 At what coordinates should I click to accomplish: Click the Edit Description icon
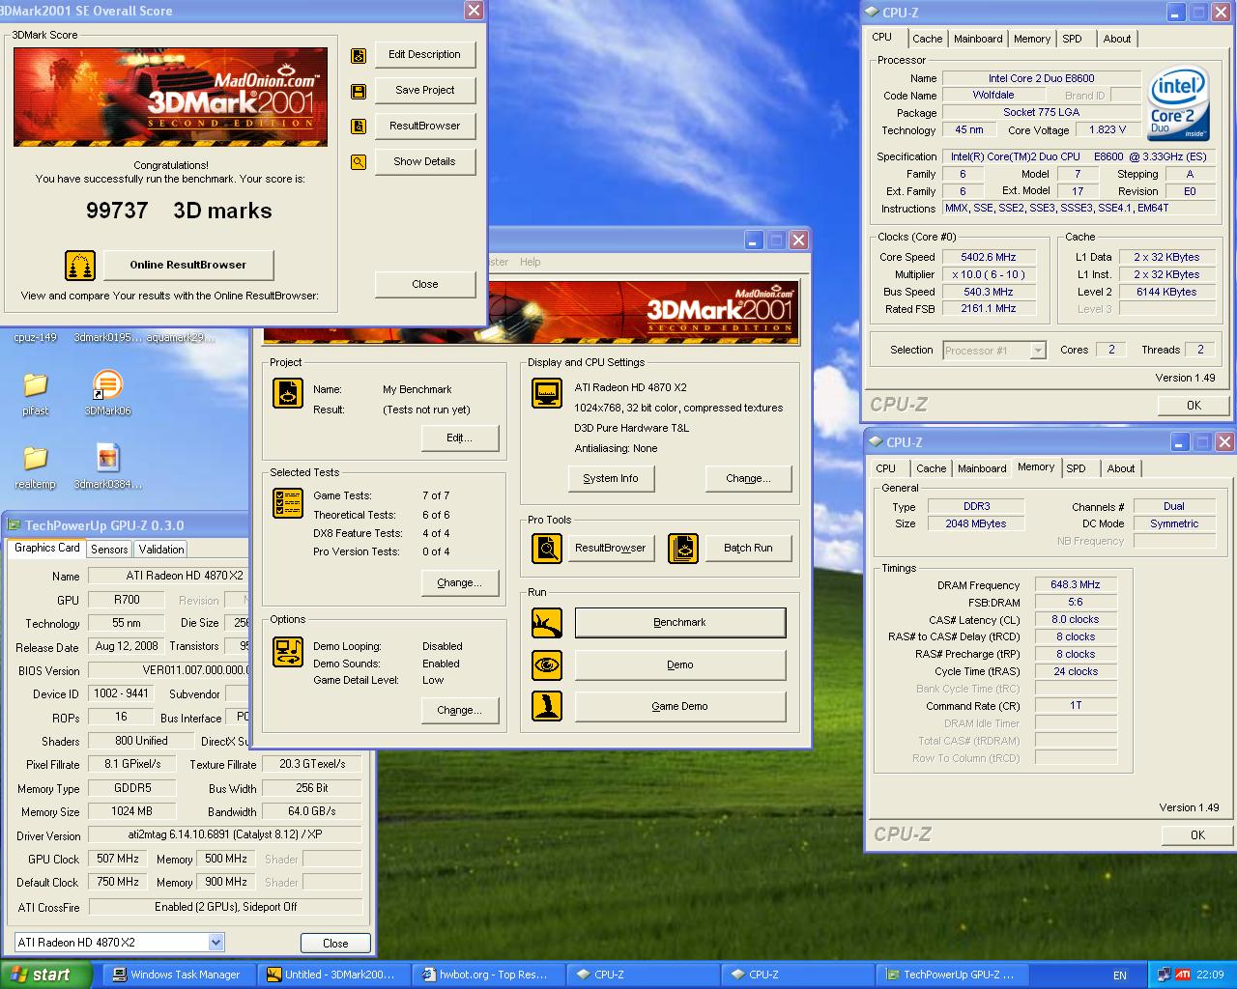[x=359, y=55]
